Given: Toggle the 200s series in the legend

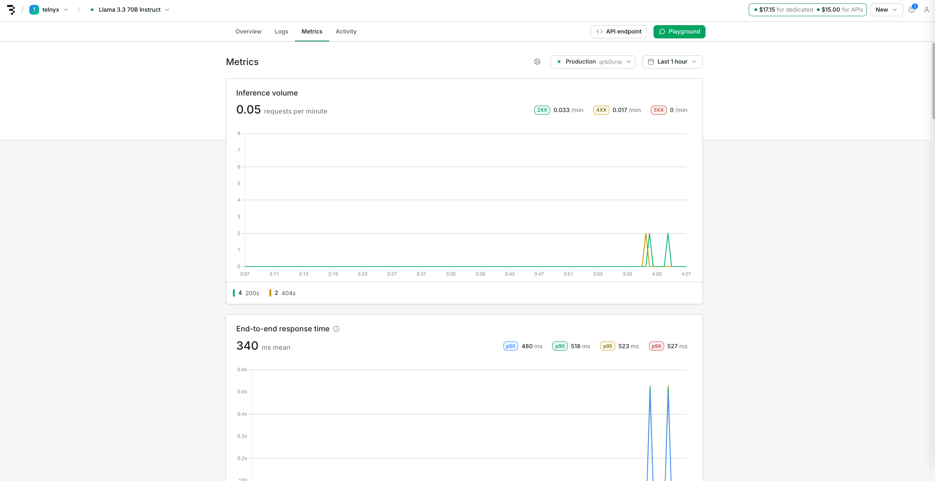Looking at the screenshot, I should pyautogui.click(x=246, y=293).
